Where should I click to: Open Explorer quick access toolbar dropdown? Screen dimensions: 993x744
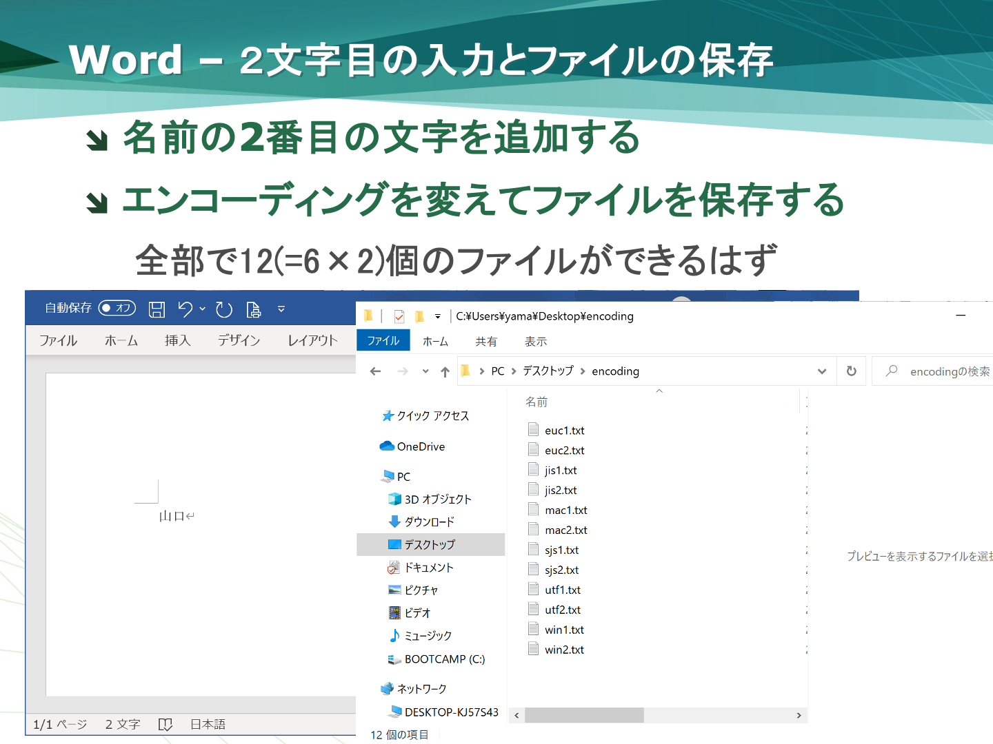(437, 316)
